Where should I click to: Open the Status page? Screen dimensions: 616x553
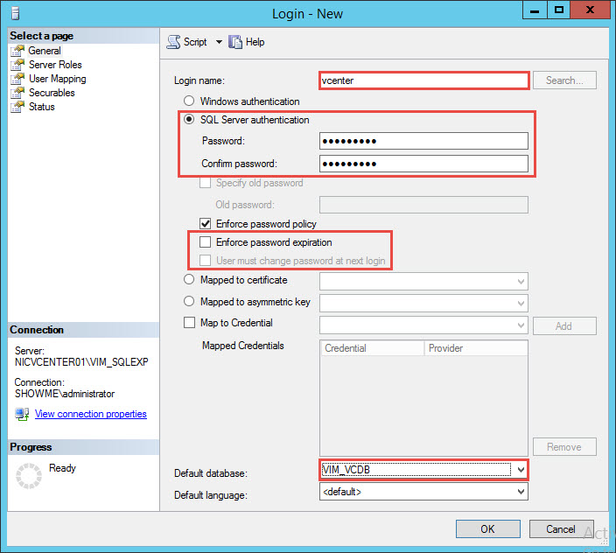[42, 107]
